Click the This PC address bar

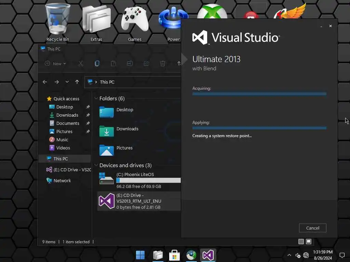(133, 82)
